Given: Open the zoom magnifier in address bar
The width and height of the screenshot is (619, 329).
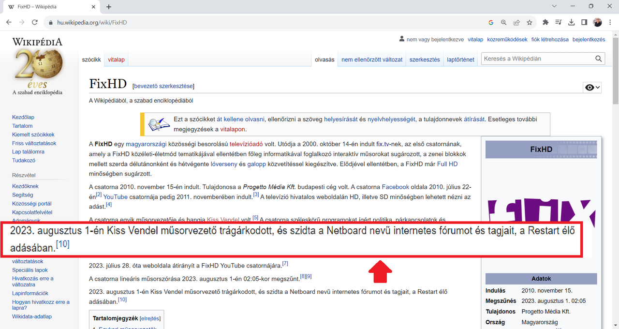Looking at the screenshot, I should 504,22.
